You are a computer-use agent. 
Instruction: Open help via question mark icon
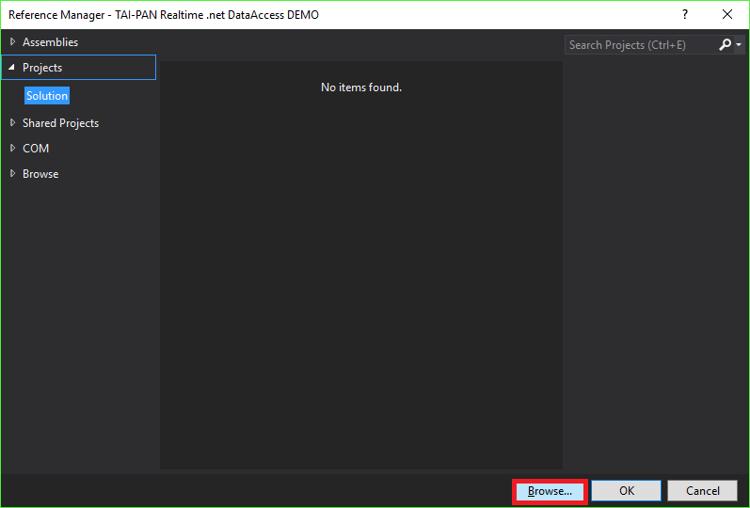tap(685, 14)
